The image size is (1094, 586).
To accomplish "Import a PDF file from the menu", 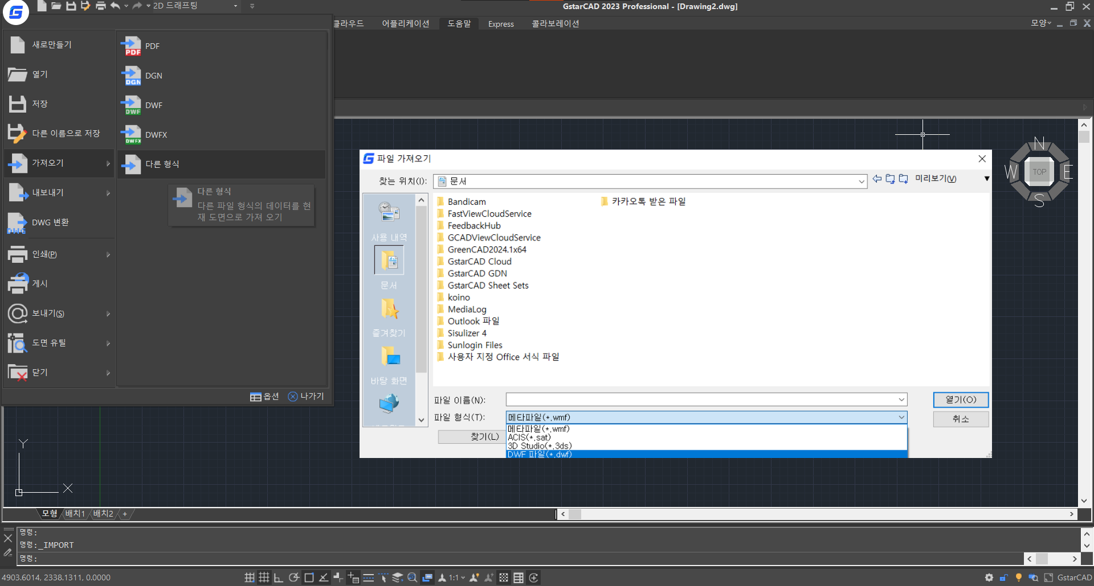I will [221, 46].
